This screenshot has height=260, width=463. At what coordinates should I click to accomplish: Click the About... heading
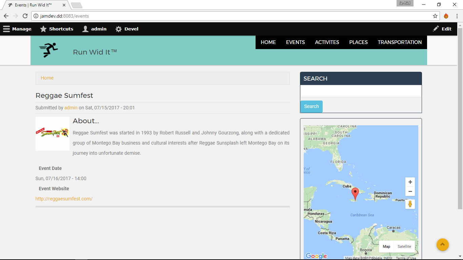coord(86,121)
